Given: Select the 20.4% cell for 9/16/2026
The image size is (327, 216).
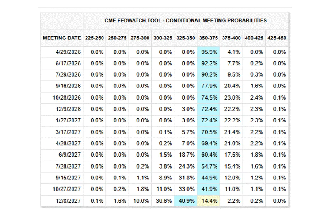Looking at the screenshot, I should click(232, 86).
